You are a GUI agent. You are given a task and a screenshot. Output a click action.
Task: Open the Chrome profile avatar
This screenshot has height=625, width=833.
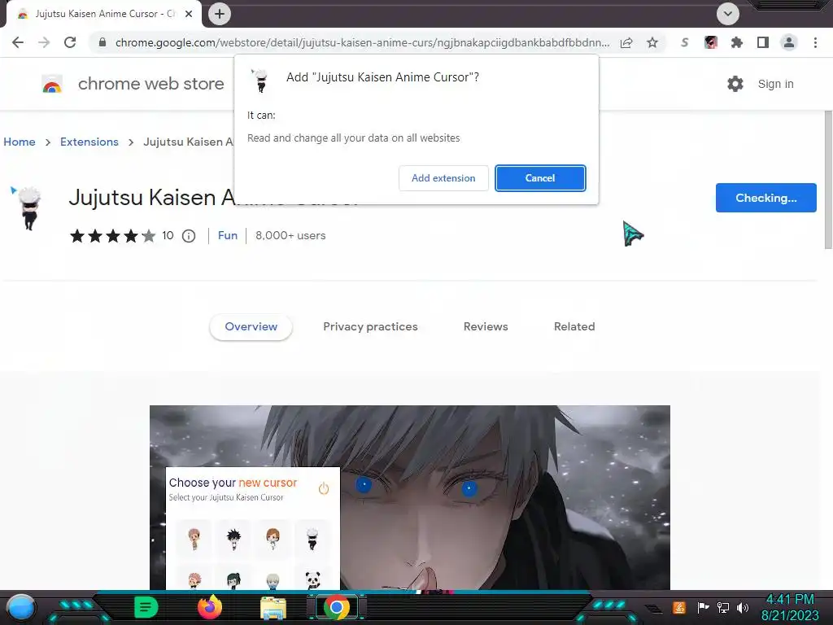click(x=789, y=42)
